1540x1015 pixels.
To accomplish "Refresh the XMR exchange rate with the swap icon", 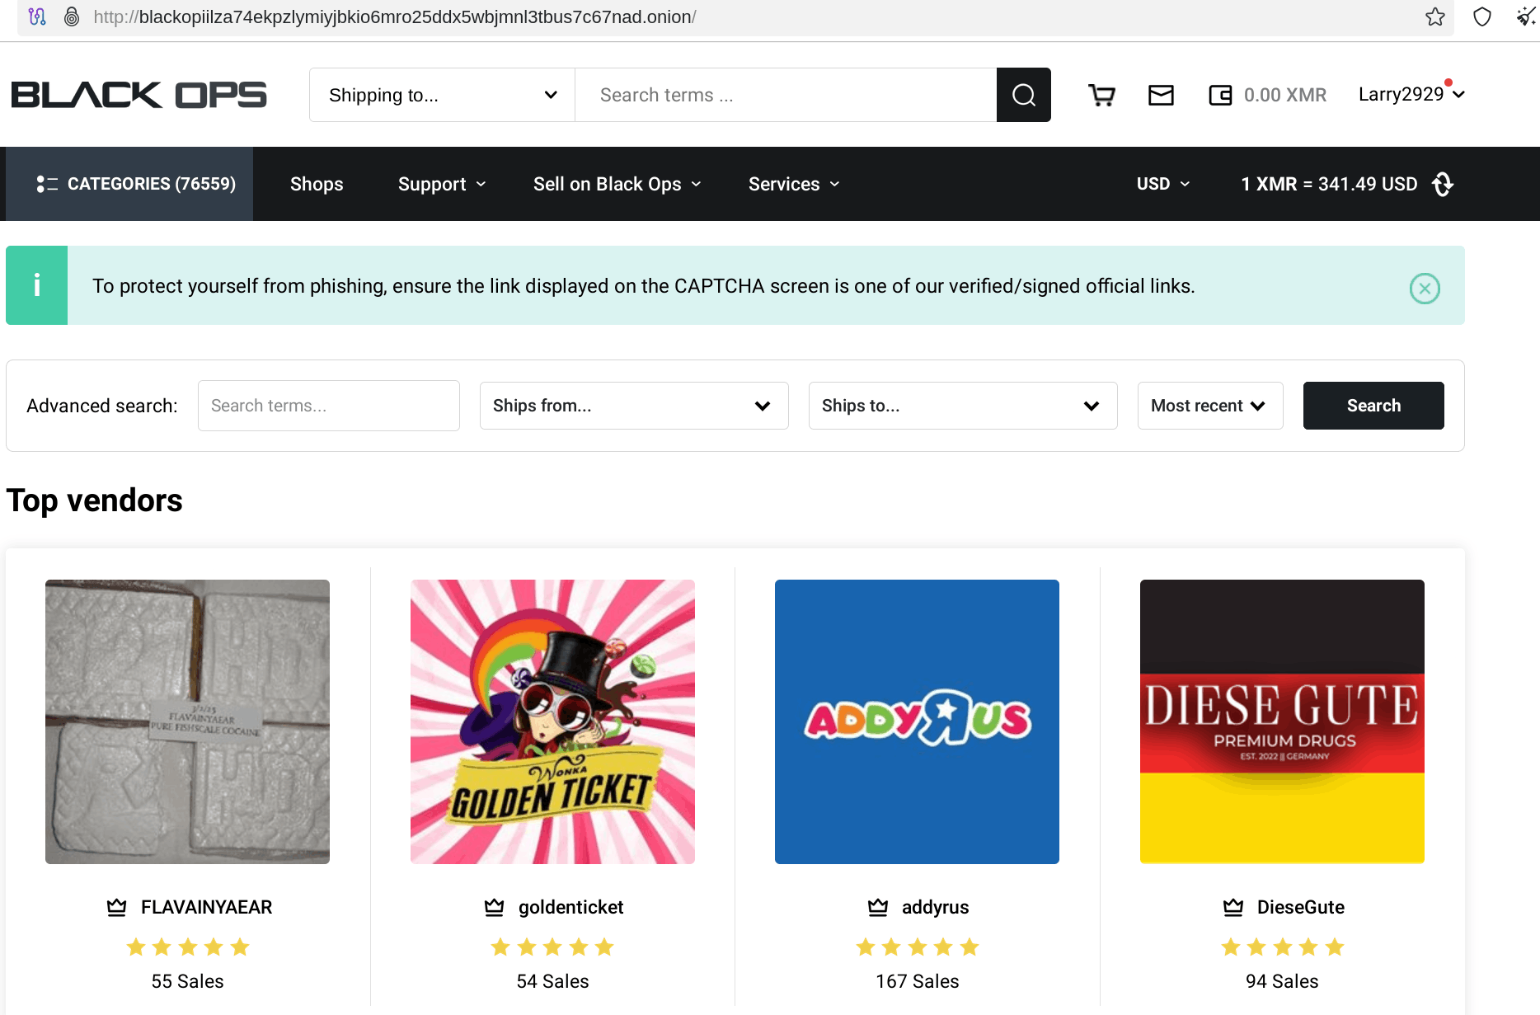I will click(1443, 184).
